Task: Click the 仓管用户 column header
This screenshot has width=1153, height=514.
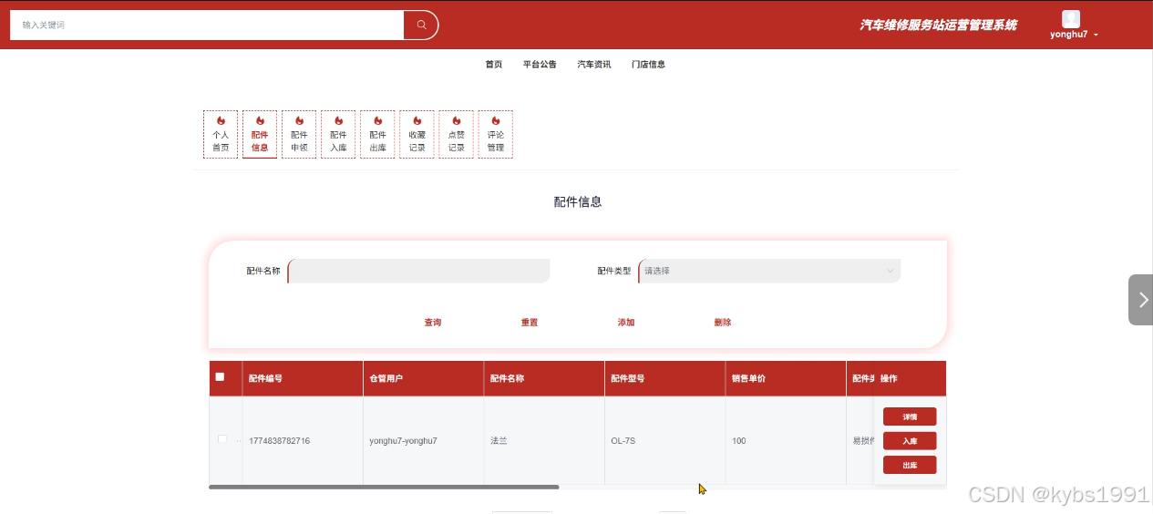Action: coord(423,378)
